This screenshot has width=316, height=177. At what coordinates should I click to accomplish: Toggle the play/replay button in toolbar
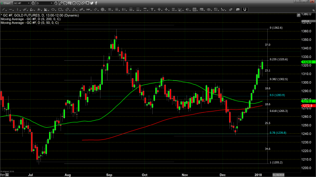pyautogui.click(x=74, y=3)
